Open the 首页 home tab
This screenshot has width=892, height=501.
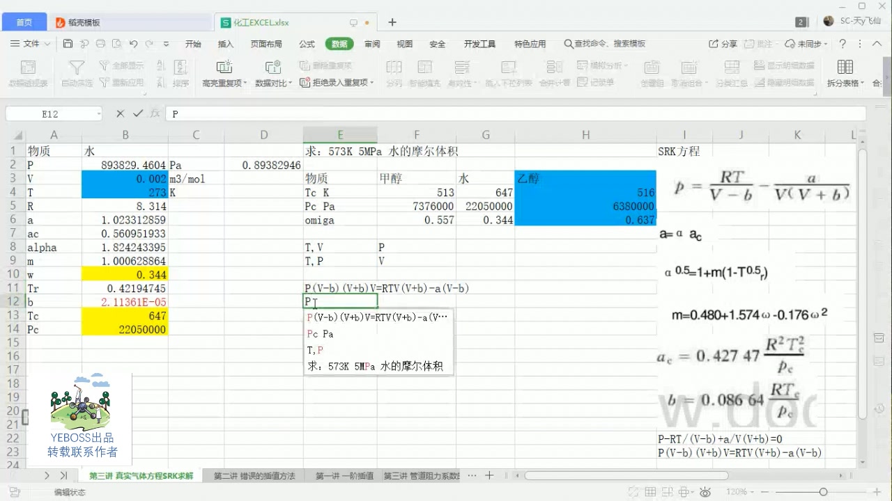point(24,22)
